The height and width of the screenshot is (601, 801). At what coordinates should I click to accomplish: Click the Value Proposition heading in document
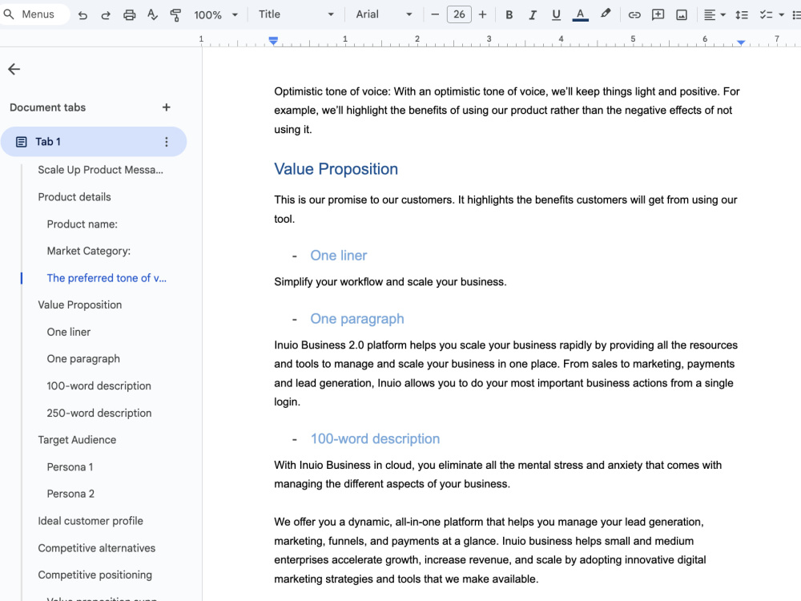pyautogui.click(x=336, y=169)
